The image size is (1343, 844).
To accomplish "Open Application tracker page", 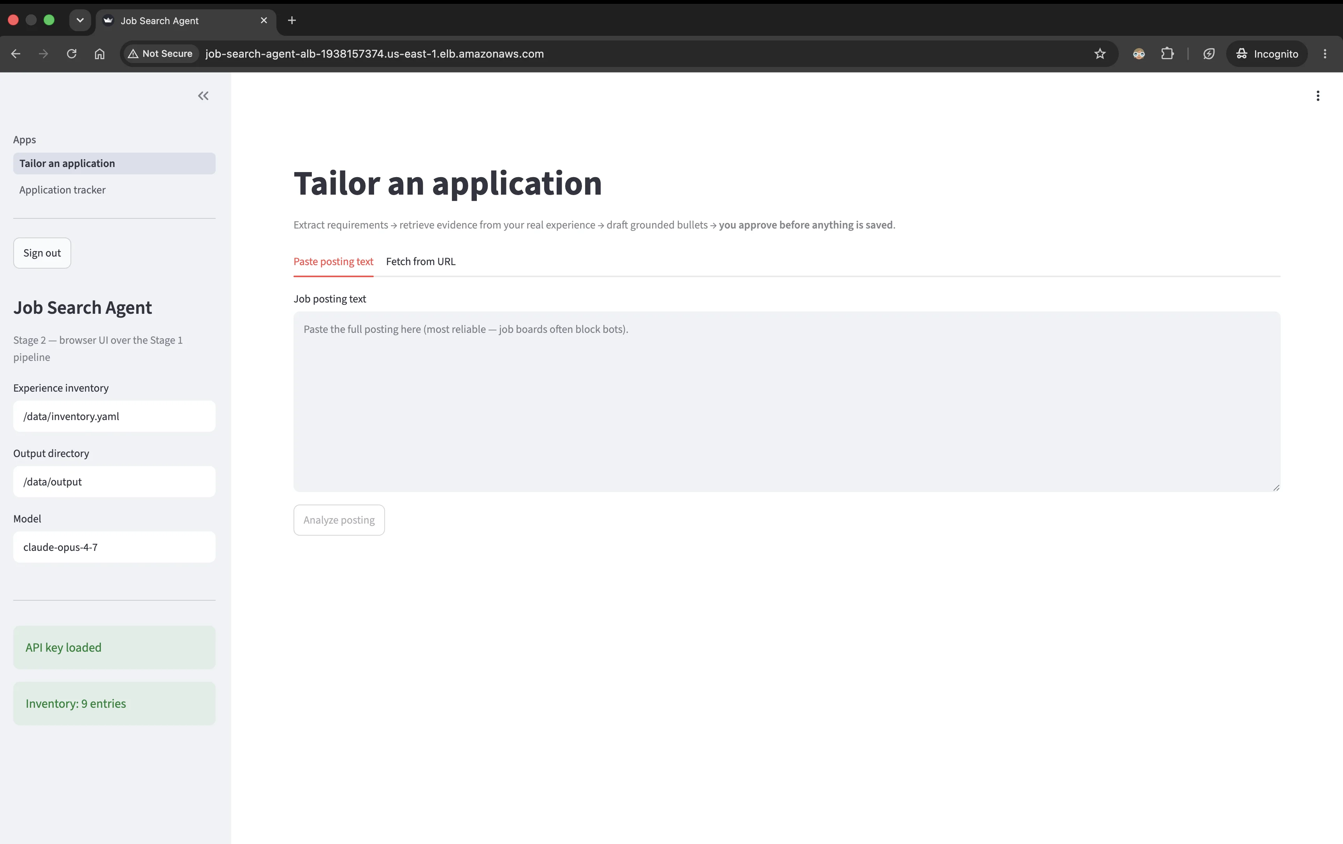I will [114, 190].
